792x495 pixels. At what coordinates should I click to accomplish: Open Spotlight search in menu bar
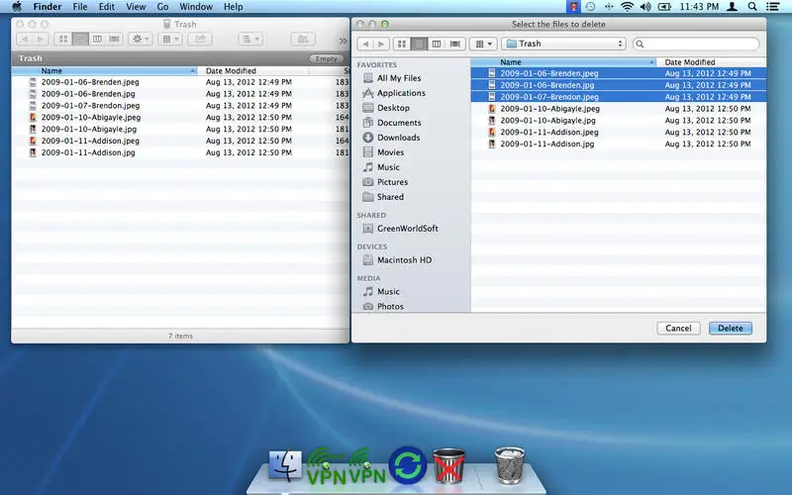click(x=752, y=7)
